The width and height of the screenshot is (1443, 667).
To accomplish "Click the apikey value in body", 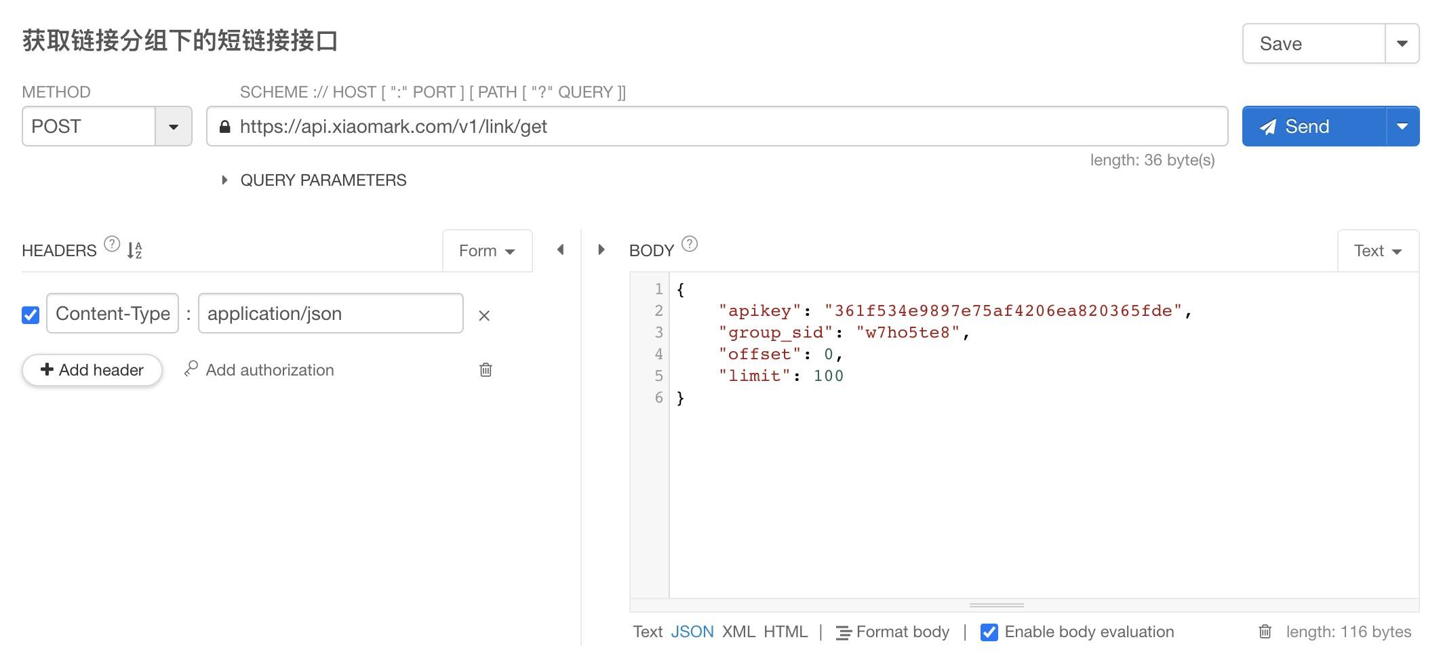I will [x=1004, y=310].
